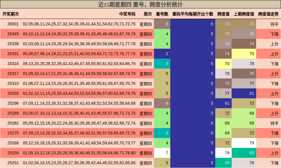This screenshot has height=168, width=281.
Task: Click the yellow 跨度值 cell showing 70
Action: pos(223,64)
